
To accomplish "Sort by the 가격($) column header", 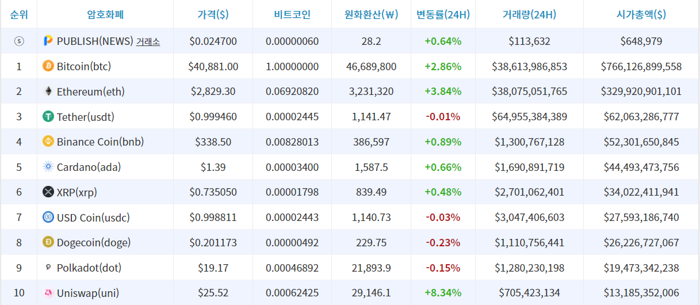I will coord(213,15).
